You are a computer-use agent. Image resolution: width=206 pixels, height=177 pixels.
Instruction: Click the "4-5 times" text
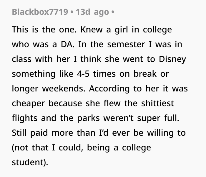(x=94, y=73)
